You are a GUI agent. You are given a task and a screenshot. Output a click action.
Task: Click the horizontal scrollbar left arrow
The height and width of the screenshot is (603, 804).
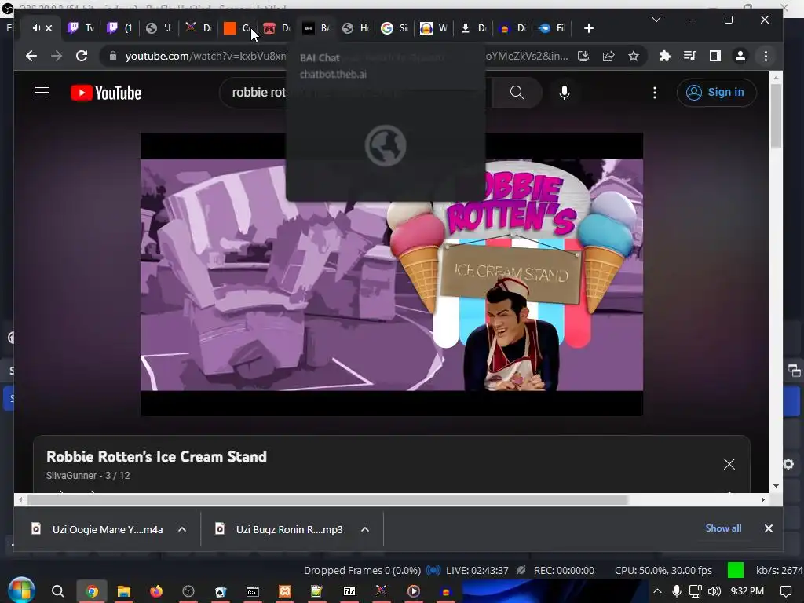pos(20,499)
